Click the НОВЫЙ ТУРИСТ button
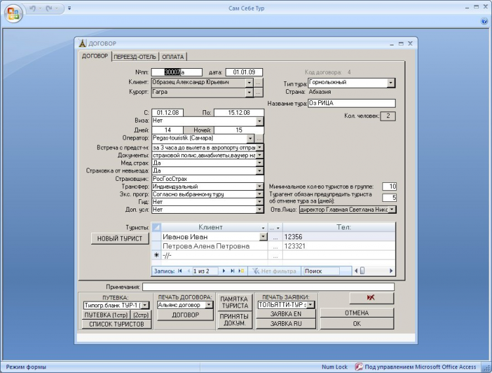The image size is (492, 373). pyautogui.click(x=119, y=239)
